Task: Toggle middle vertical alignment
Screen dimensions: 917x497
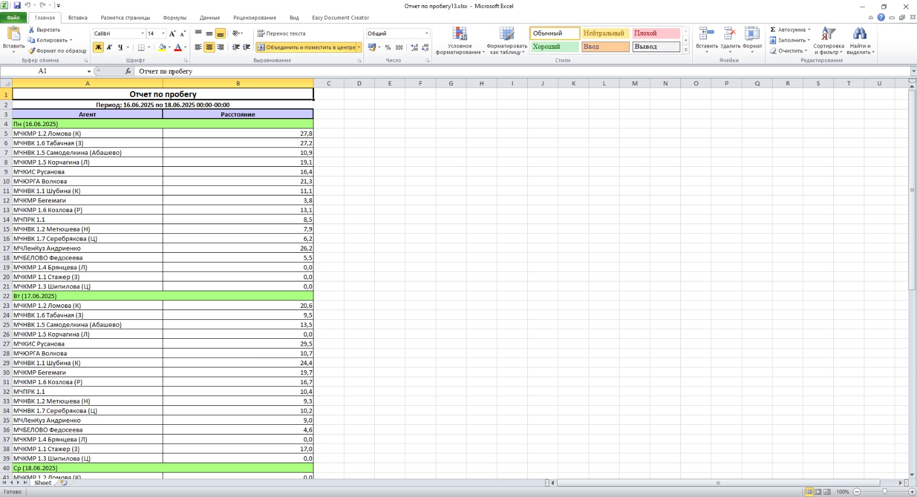Action: click(209, 33)
